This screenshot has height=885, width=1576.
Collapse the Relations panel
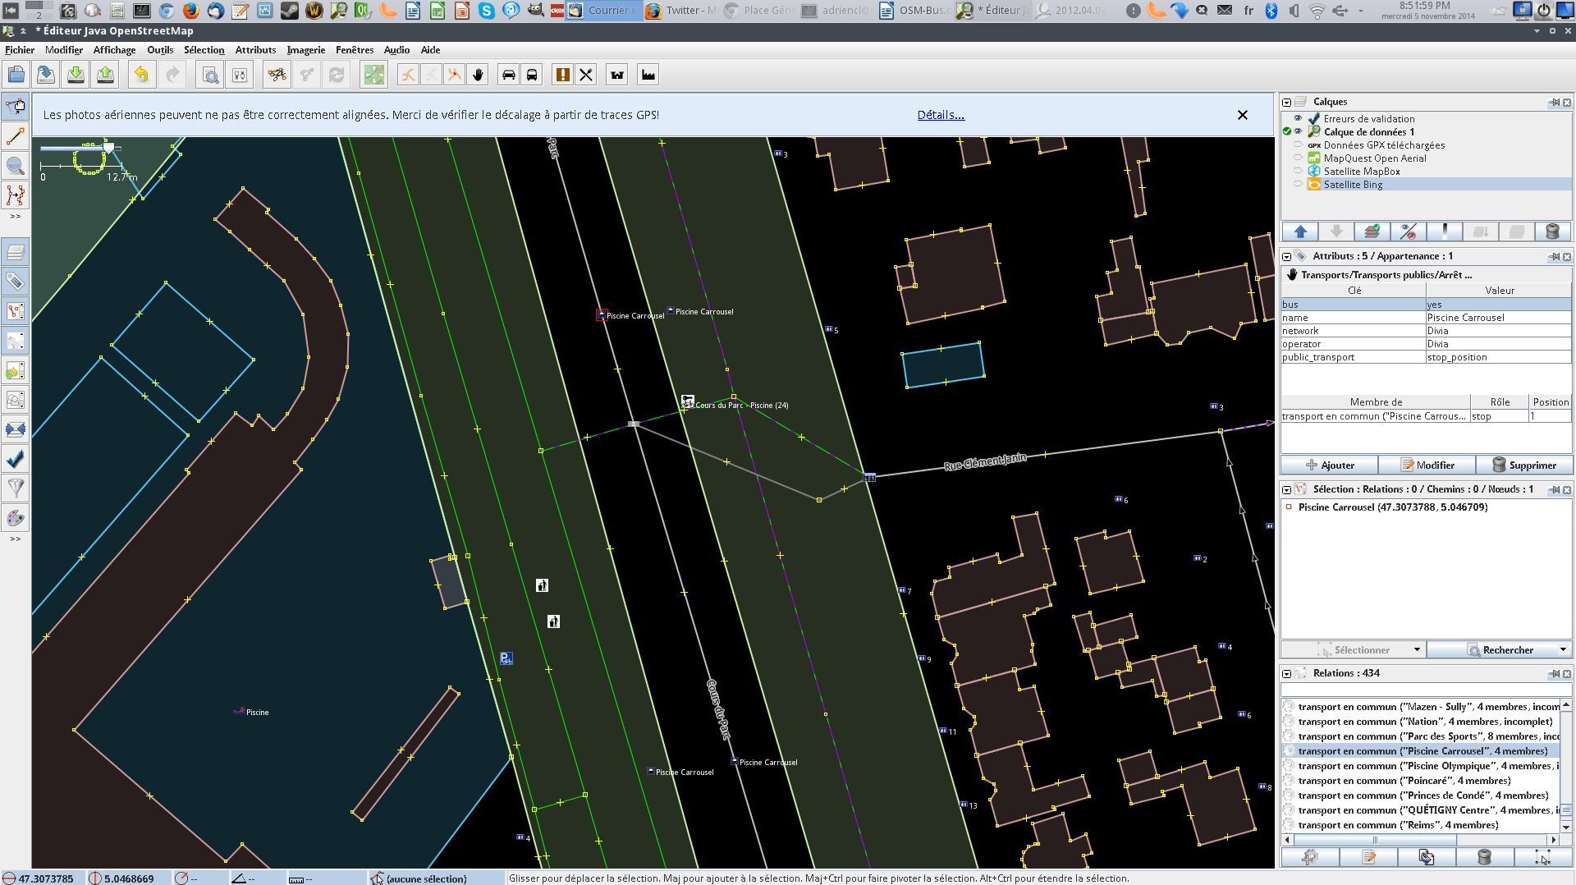(x=1287, y=674)
